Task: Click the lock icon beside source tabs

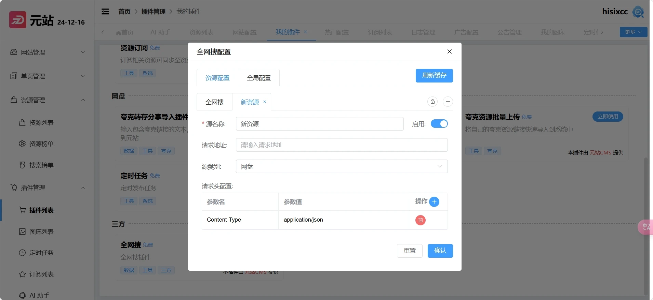Action: tap(432, 102)
